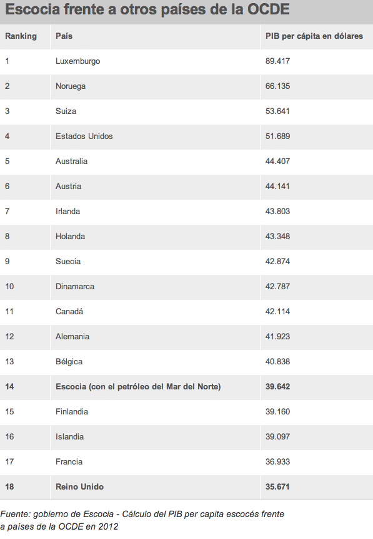373x539 pixels.
Task: Click the Reino Unido bold row
Action: point(186,487)
